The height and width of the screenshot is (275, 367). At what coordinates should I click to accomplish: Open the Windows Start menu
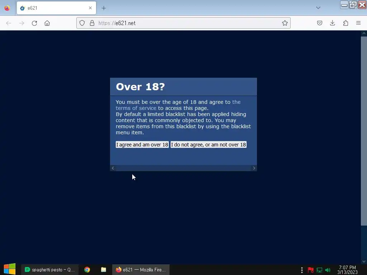pyautogui.click(x=10, y=269)
